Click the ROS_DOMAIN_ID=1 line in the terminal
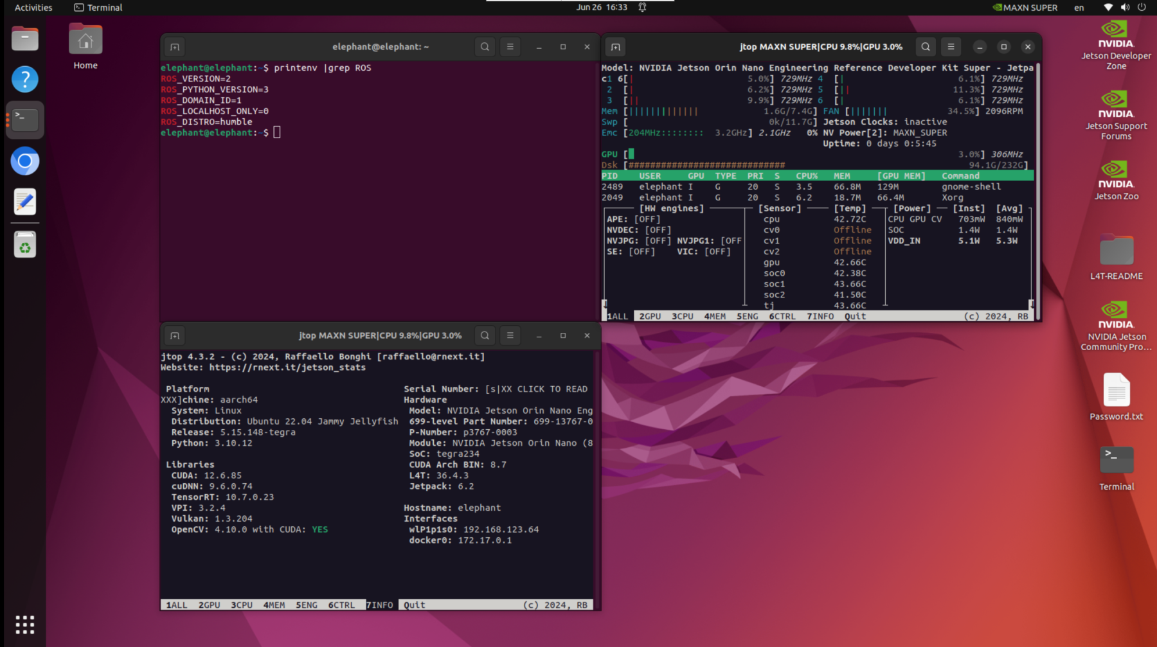 (201, 100)
